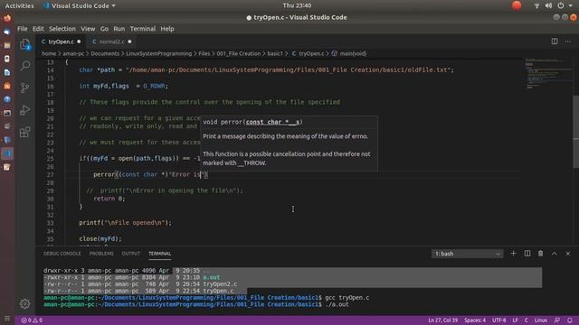This screenshot has height=325, width=579.
Task: Click the LinuxSystemProgramming breadcrumb
Action: coord(159,53)
